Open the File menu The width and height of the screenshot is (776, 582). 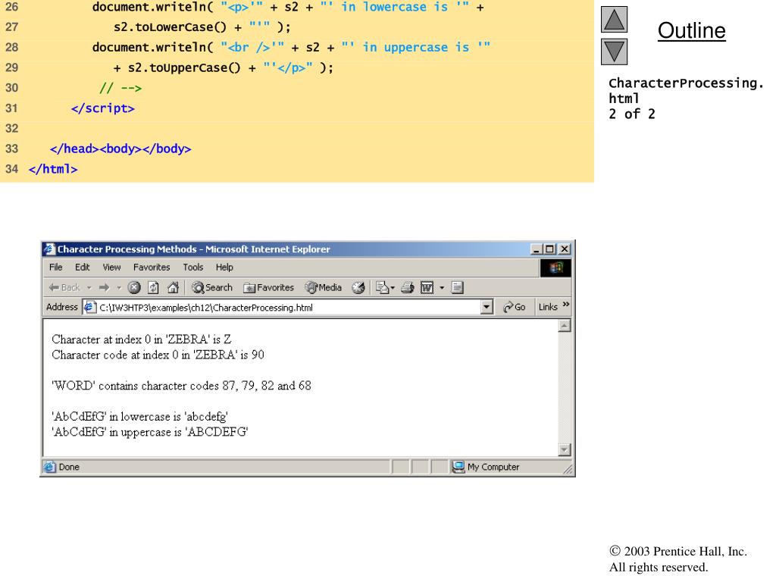(56, 268)
